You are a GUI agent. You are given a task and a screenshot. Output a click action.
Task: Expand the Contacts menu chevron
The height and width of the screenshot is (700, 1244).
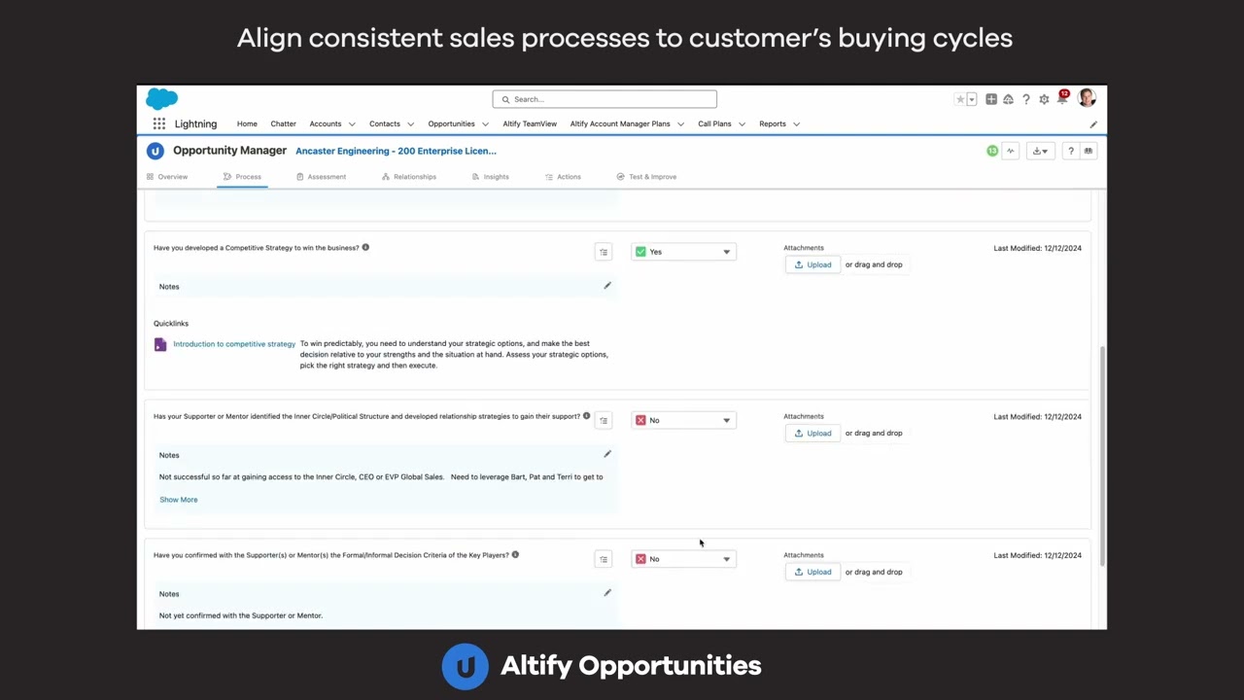pyautogui.click(x=410, y=124)
